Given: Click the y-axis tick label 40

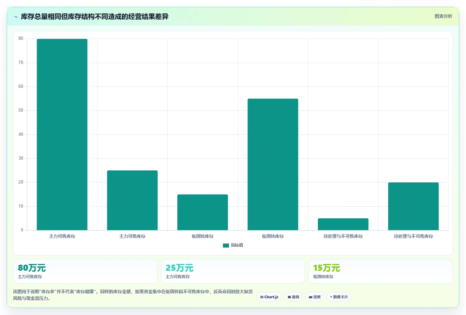Looking at the screenshot, I should pyautogui.click(x=21, y=135).
